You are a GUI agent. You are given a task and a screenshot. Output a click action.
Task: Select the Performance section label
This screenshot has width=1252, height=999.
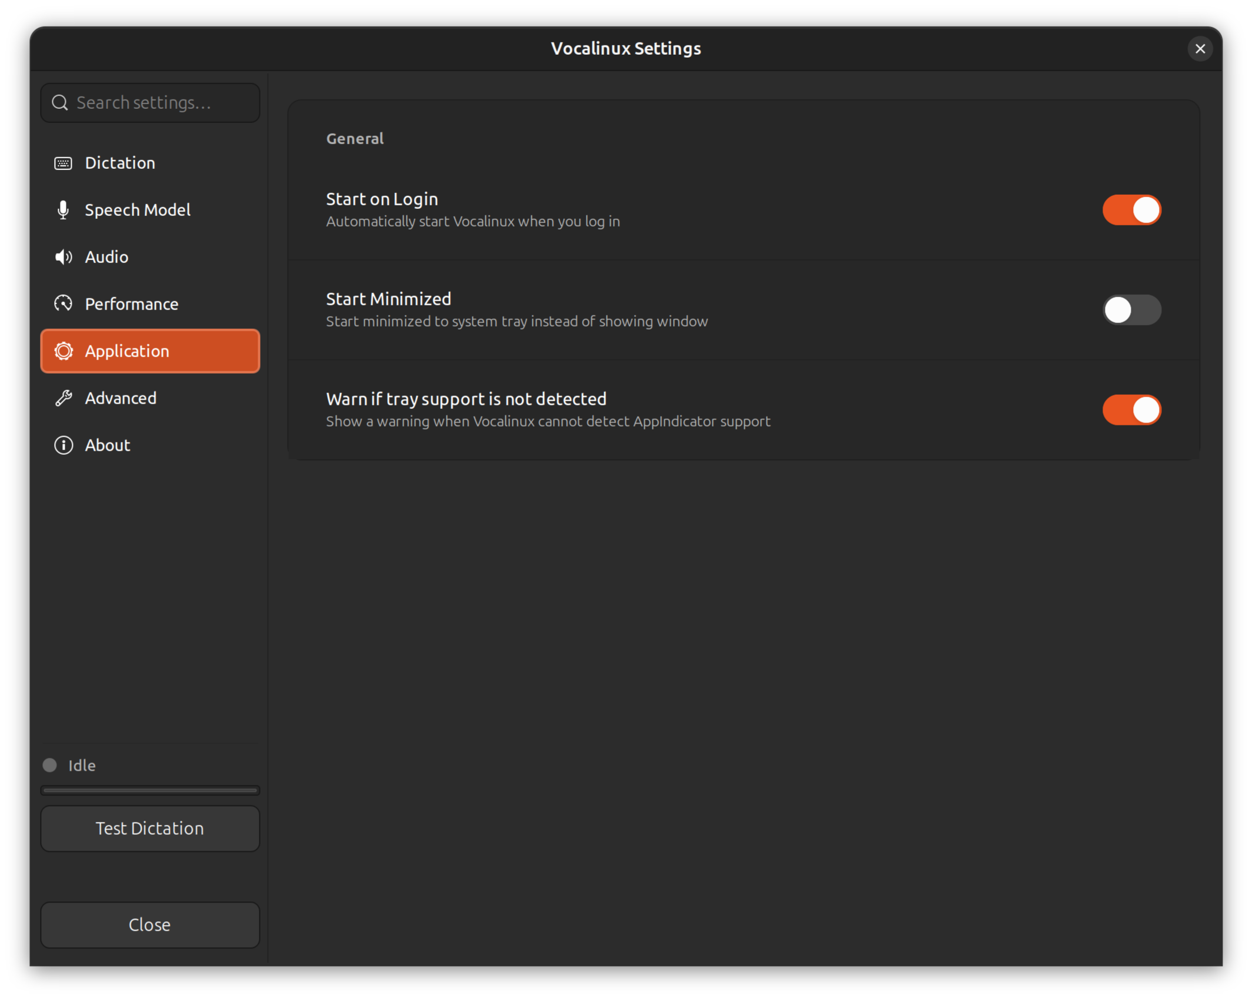131,304
